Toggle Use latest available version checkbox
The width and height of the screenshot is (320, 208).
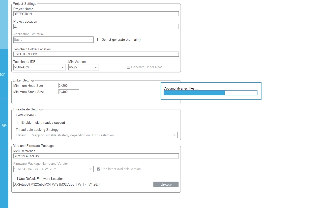(99, 169)
